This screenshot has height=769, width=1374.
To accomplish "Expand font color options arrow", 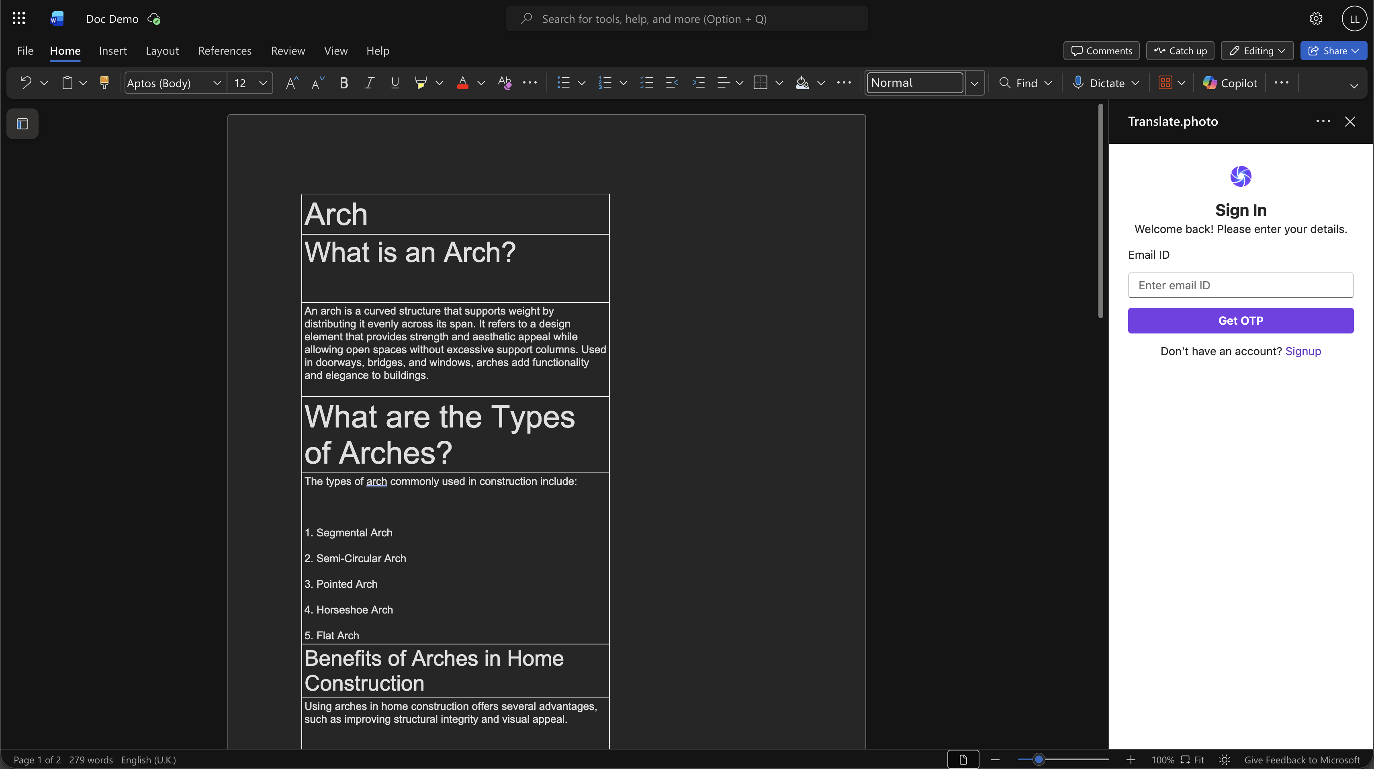I will (481, 83).
